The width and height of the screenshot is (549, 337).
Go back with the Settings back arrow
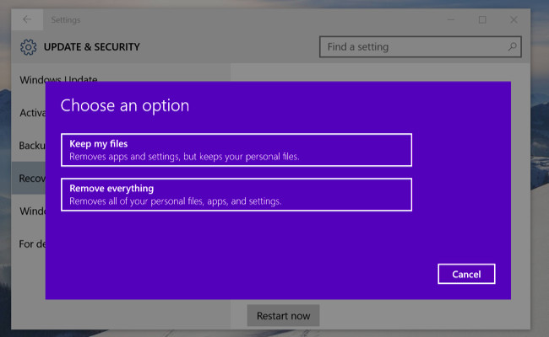[27, 19]
